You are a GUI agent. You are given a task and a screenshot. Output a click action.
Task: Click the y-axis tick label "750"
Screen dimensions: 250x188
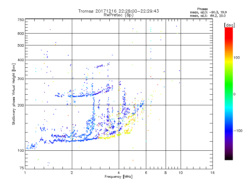pyautogui.click(x=21, y=20)
